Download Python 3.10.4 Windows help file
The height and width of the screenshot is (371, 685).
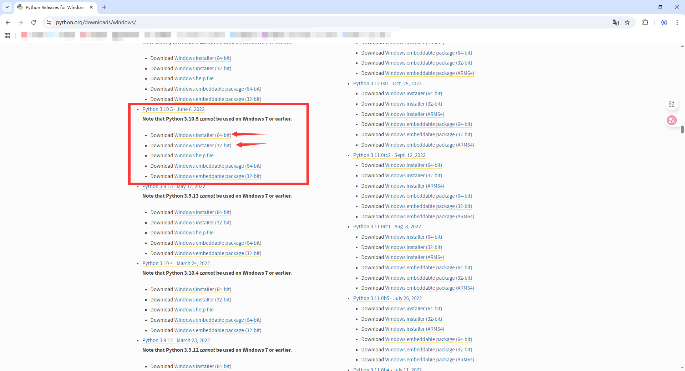(x=194, y=310)
